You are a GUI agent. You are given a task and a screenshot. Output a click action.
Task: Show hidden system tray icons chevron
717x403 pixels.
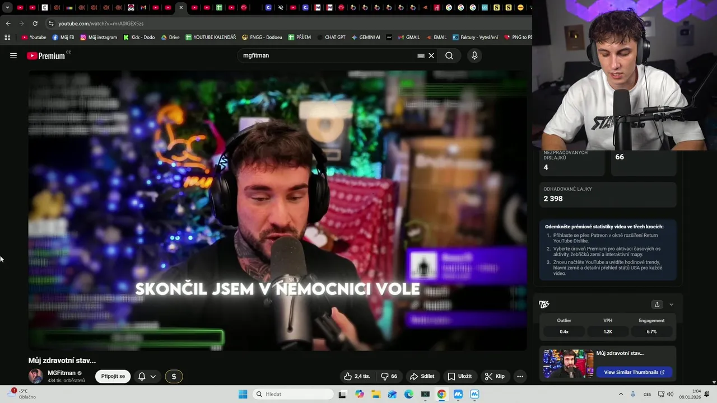coord(621,394)
